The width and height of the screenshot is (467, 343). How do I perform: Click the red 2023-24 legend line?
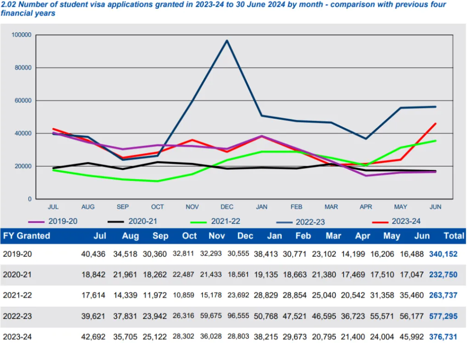(380, 222)
